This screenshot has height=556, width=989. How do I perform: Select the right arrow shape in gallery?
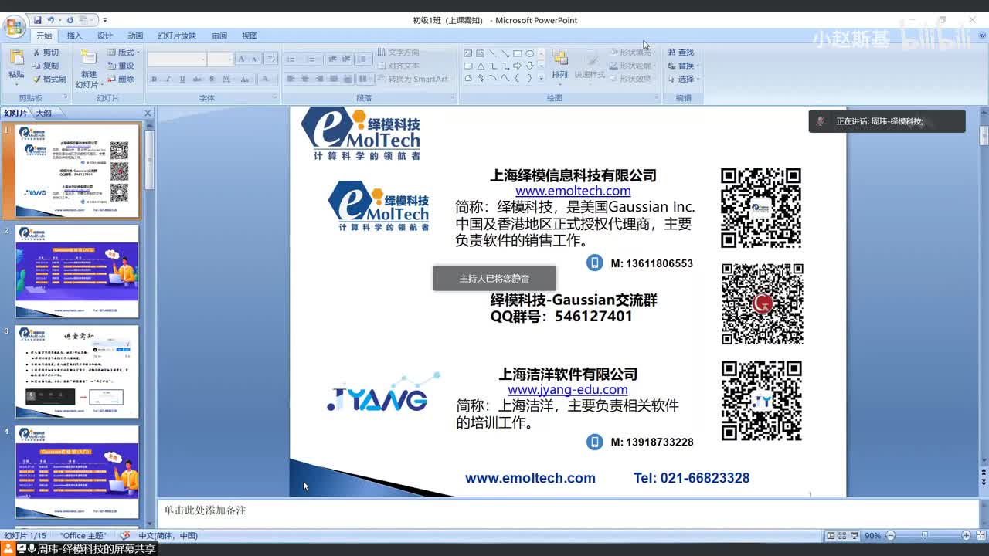pyautogui.click(x=517, y=66)
